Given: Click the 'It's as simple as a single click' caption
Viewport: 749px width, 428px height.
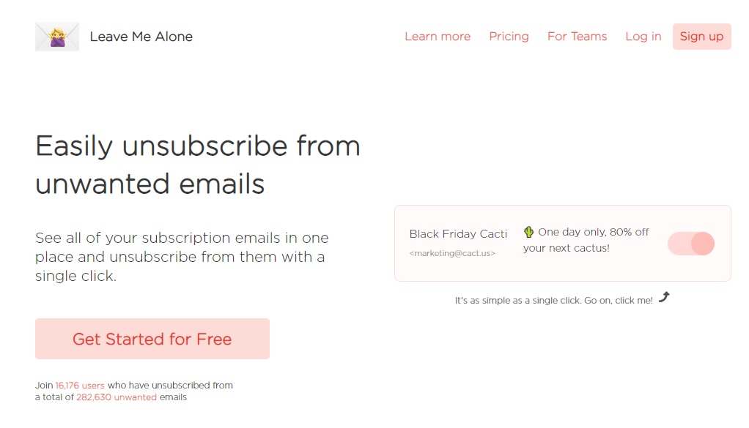Looking at the screenshot, I should [553, 301].
